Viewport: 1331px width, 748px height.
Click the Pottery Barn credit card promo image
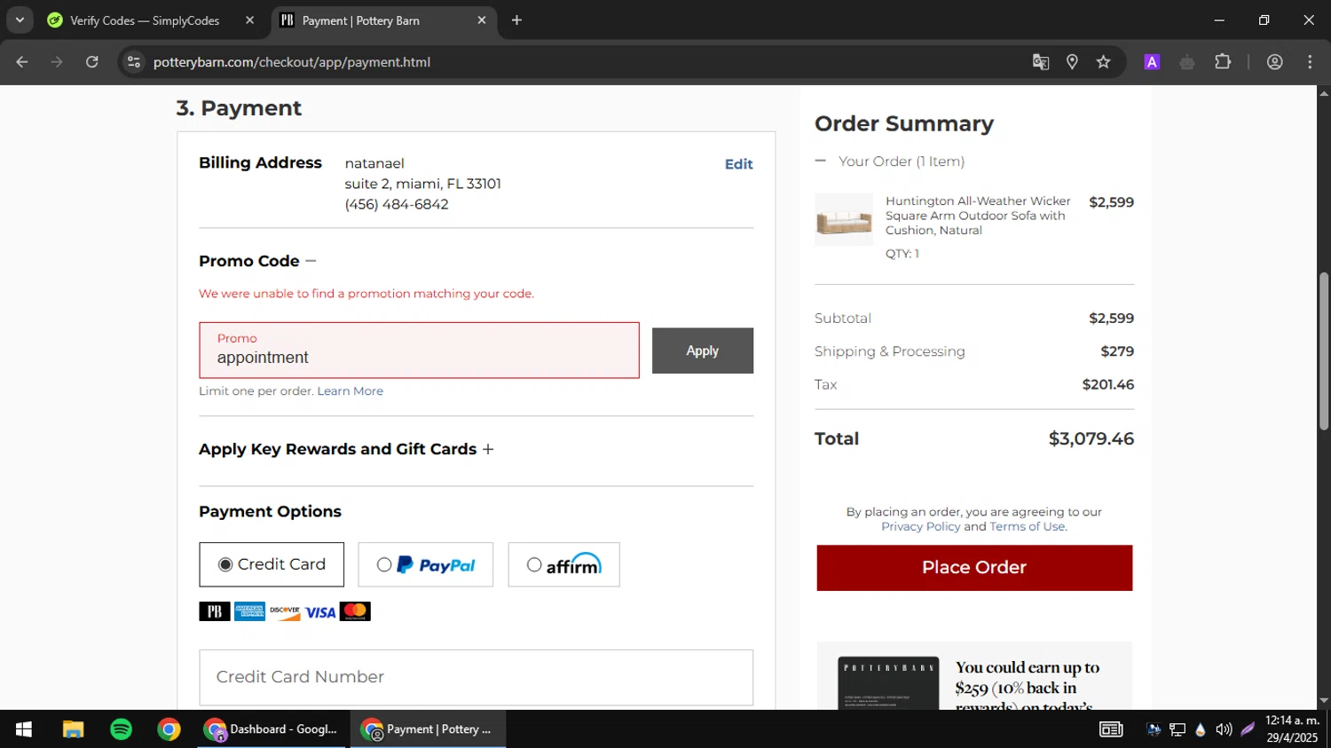(888, 683)
